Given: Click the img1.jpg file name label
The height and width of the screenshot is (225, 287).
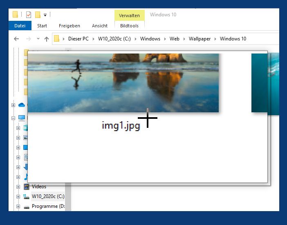Looking at the screenshot, I should pyautogui.click(x=121, y=126).
